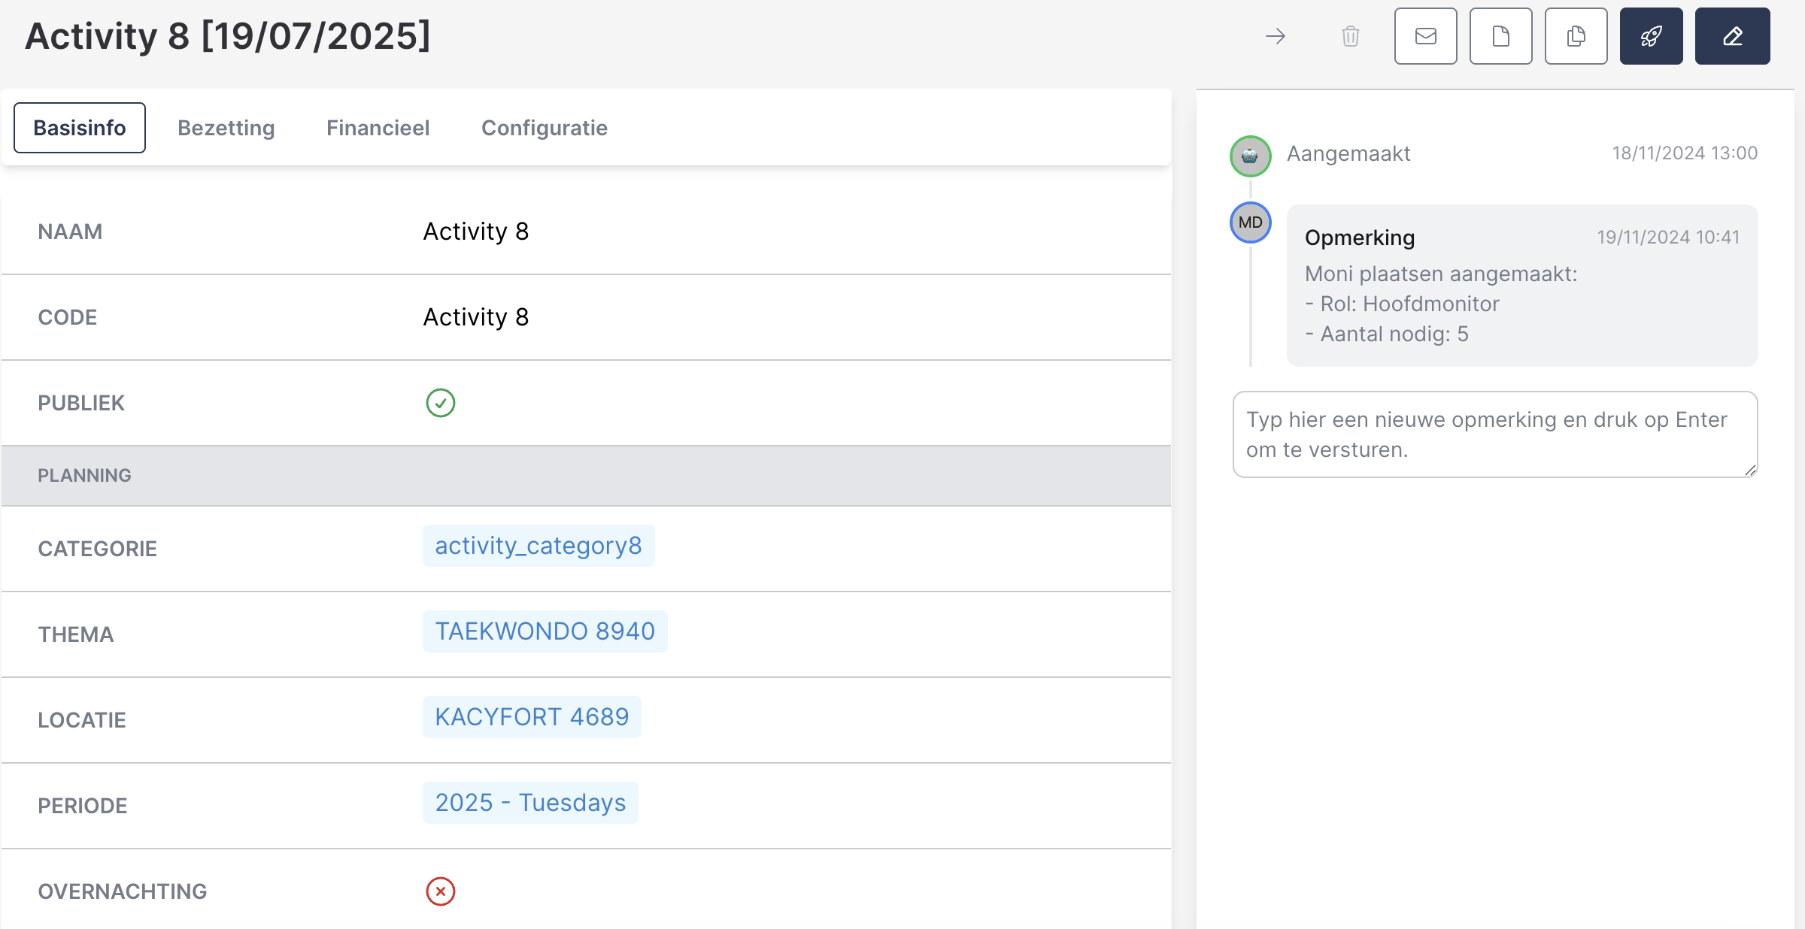Click the new opmerking text field
Viewport: 1805px width, 929px height.
point(1494,434)
